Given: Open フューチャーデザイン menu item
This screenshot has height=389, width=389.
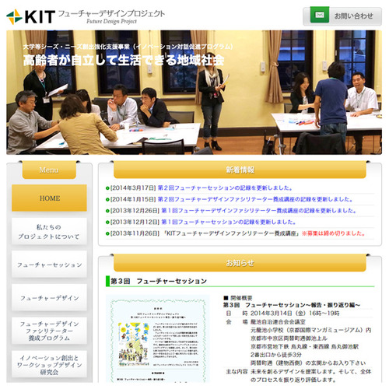Looking at the screenshot, I should click(x=49, y=298).
